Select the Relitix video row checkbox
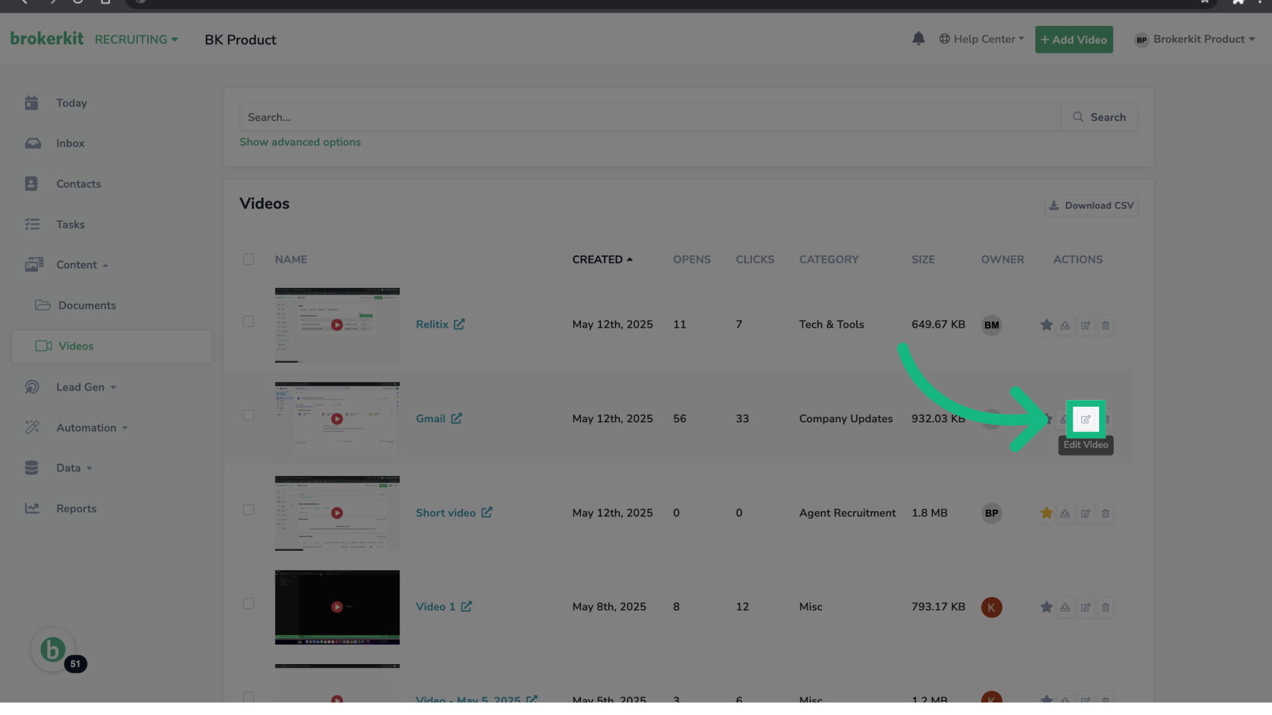Screen dimensions: 1272x715 point(248,322)
